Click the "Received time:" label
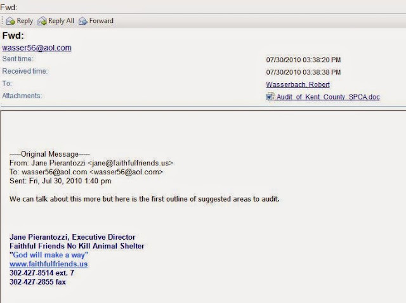406x303 pixels. pos(25,71)
